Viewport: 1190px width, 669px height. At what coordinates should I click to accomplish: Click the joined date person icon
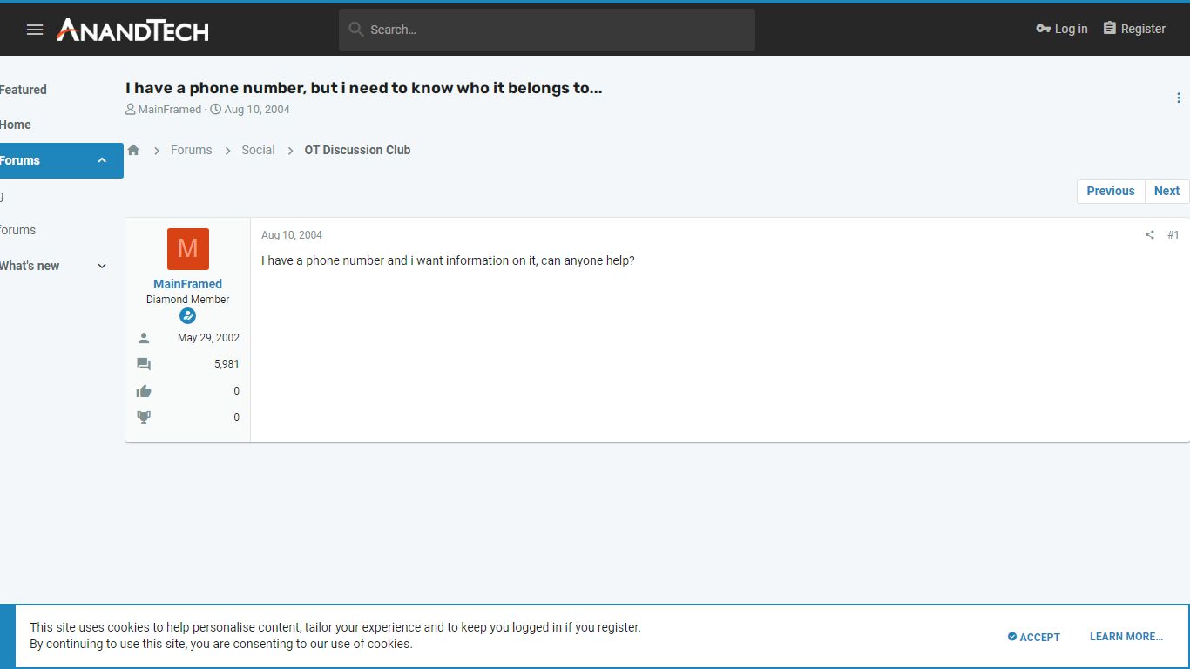point(144,338)
